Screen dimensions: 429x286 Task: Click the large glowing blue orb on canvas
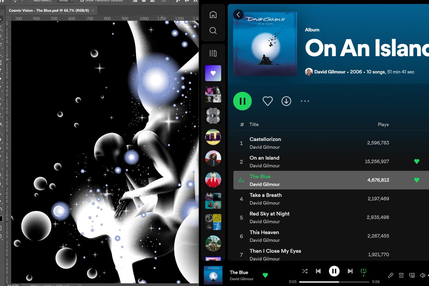tap(155, 79)
